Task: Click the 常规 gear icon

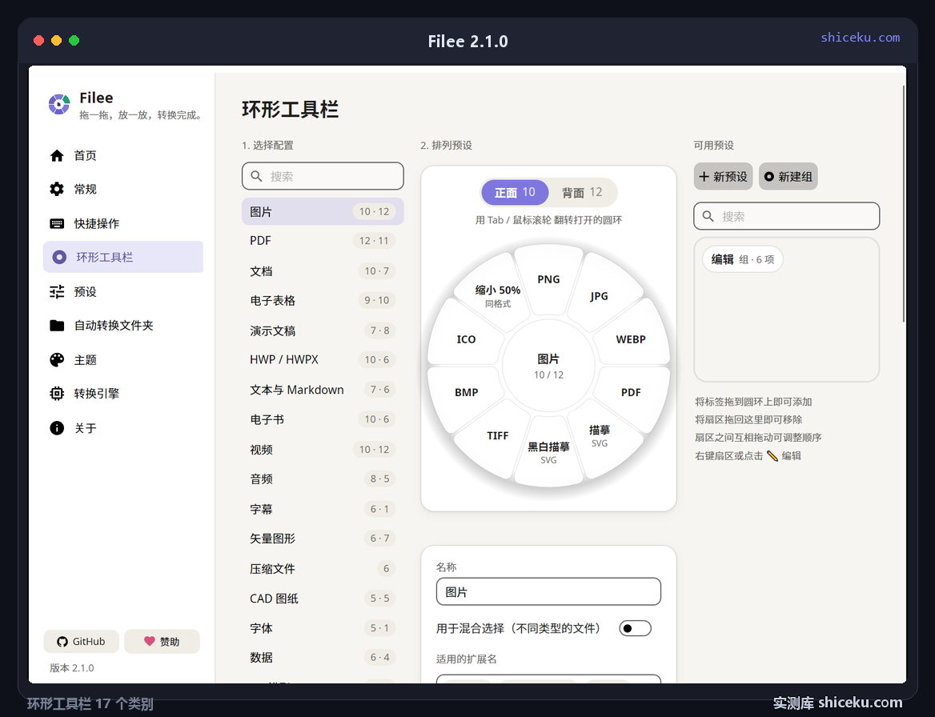Action: pyautogui.click(x=57, y=190)
